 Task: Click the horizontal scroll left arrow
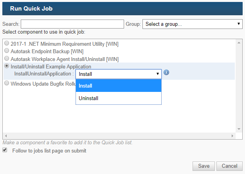[x=6, y=136]
